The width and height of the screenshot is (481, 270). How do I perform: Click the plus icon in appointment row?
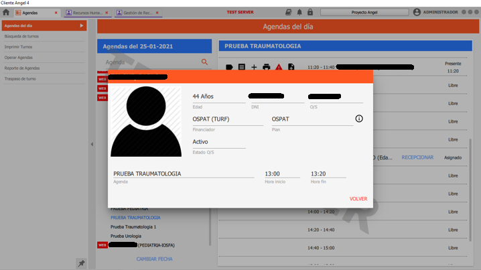pyautogui.click(x=254, y=68)
